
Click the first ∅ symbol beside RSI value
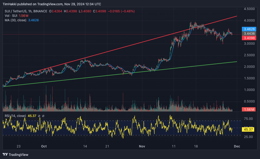coord(39,116)
